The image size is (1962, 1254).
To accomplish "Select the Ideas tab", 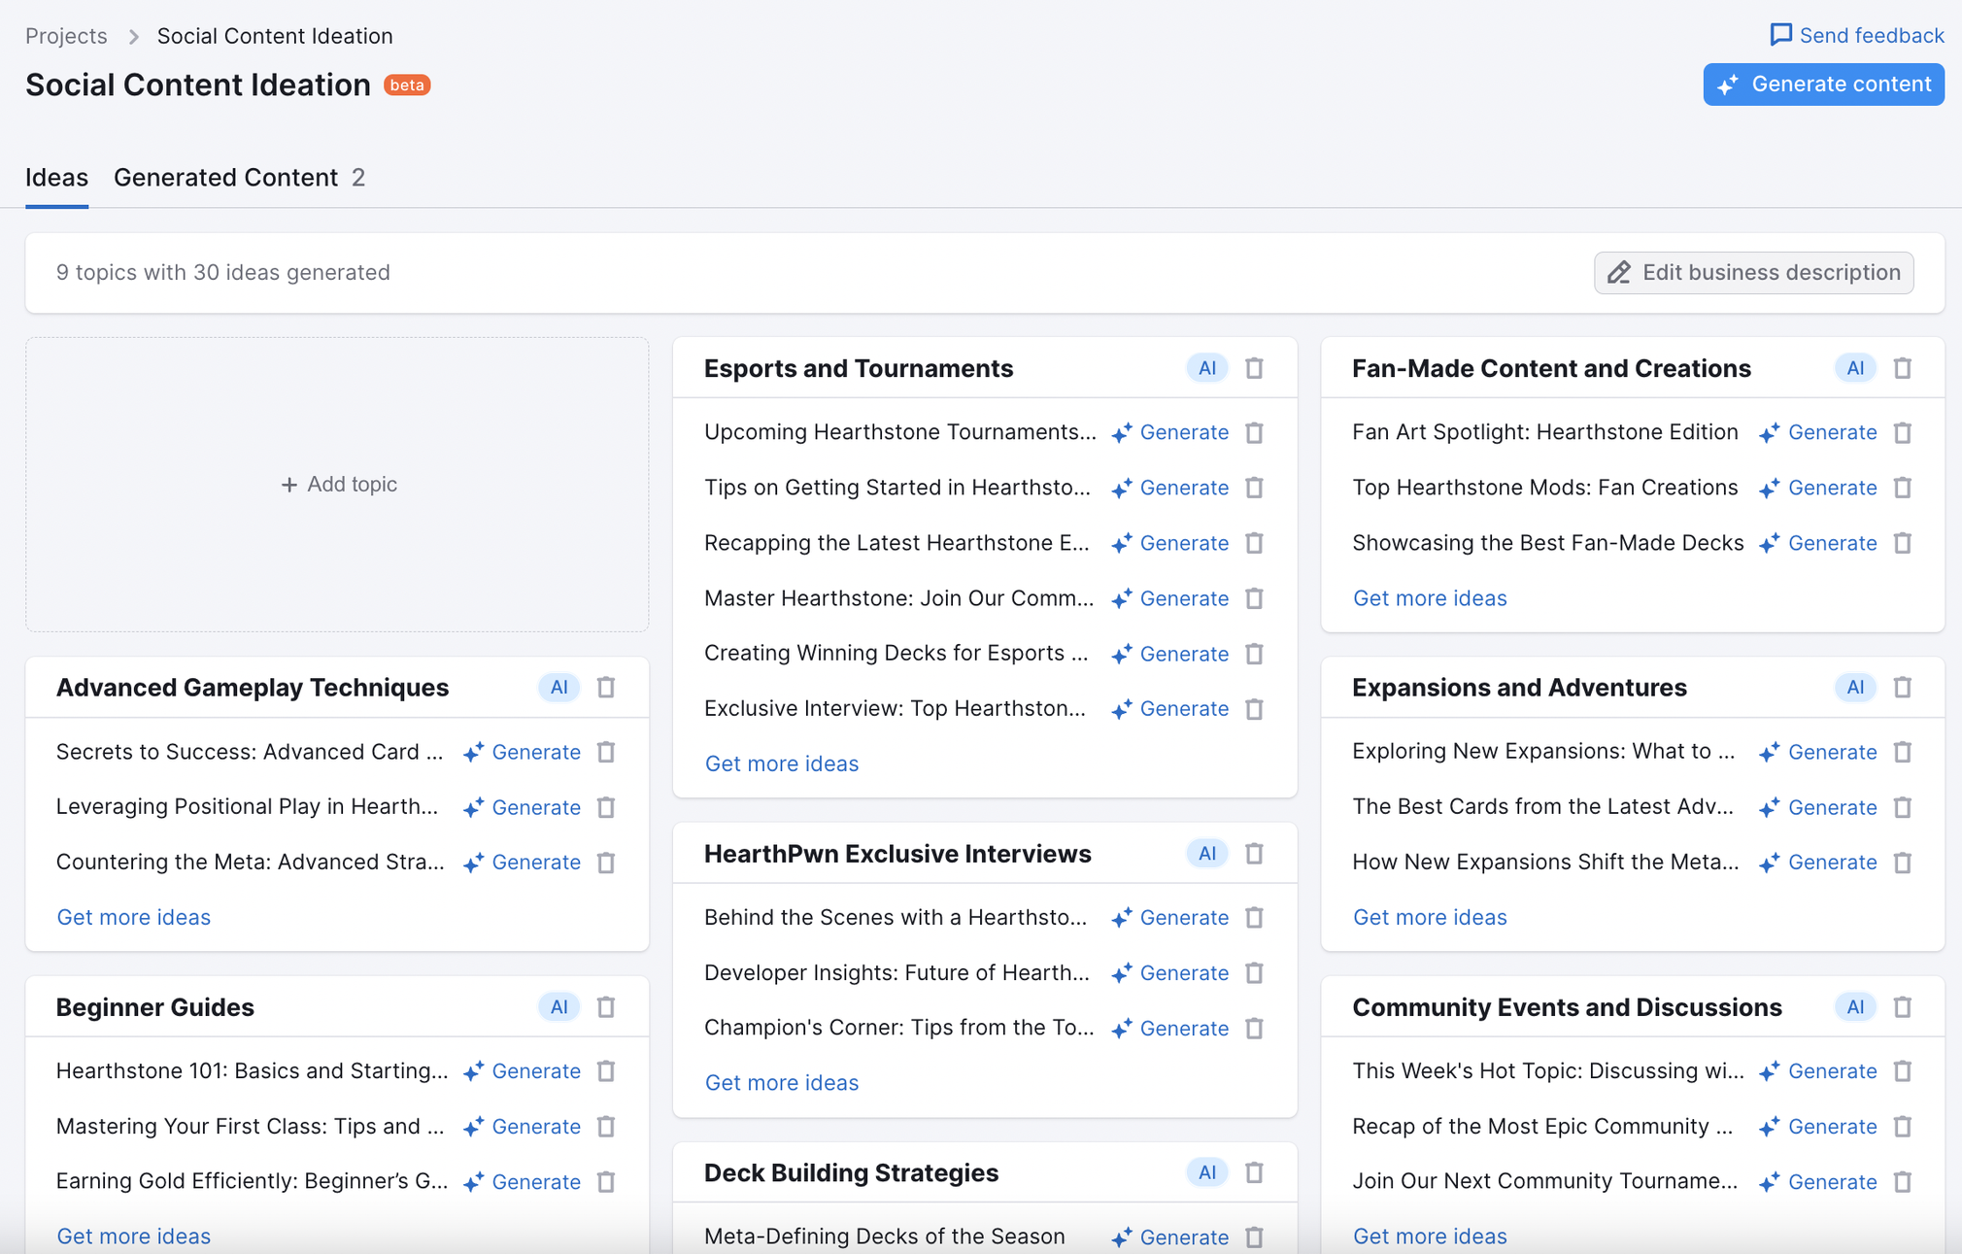I will coord(56,178).
